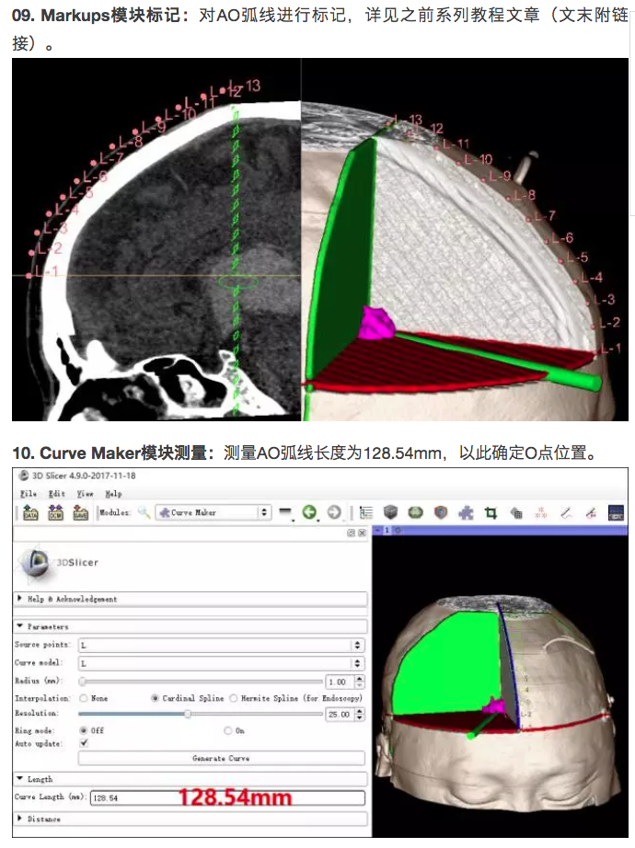The image size is (635, 848).
Task: Click the crop volume toolbar icon
Action: [x=491, y=513]
